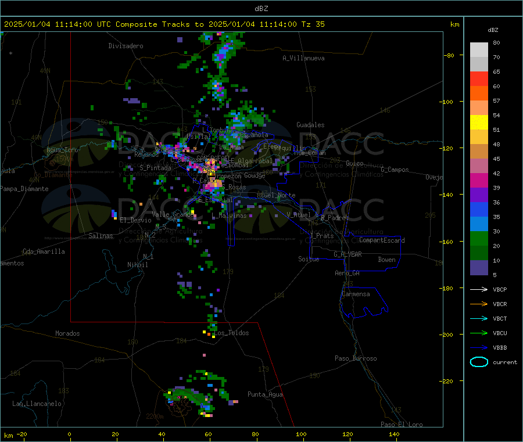Click the cyan 'current' ellipse legend icon
The image size is (523, 442).
479,362
